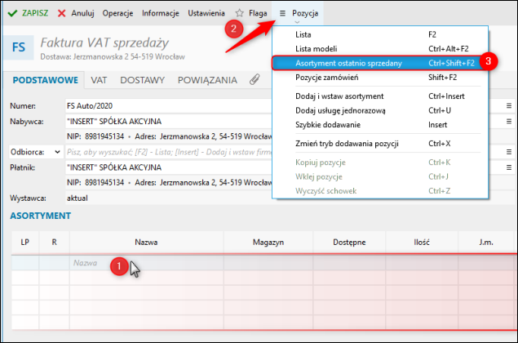The height and width of the screenshot is (343, 518).
Task: Open the Operacje menu
Action: coord(118,14)
